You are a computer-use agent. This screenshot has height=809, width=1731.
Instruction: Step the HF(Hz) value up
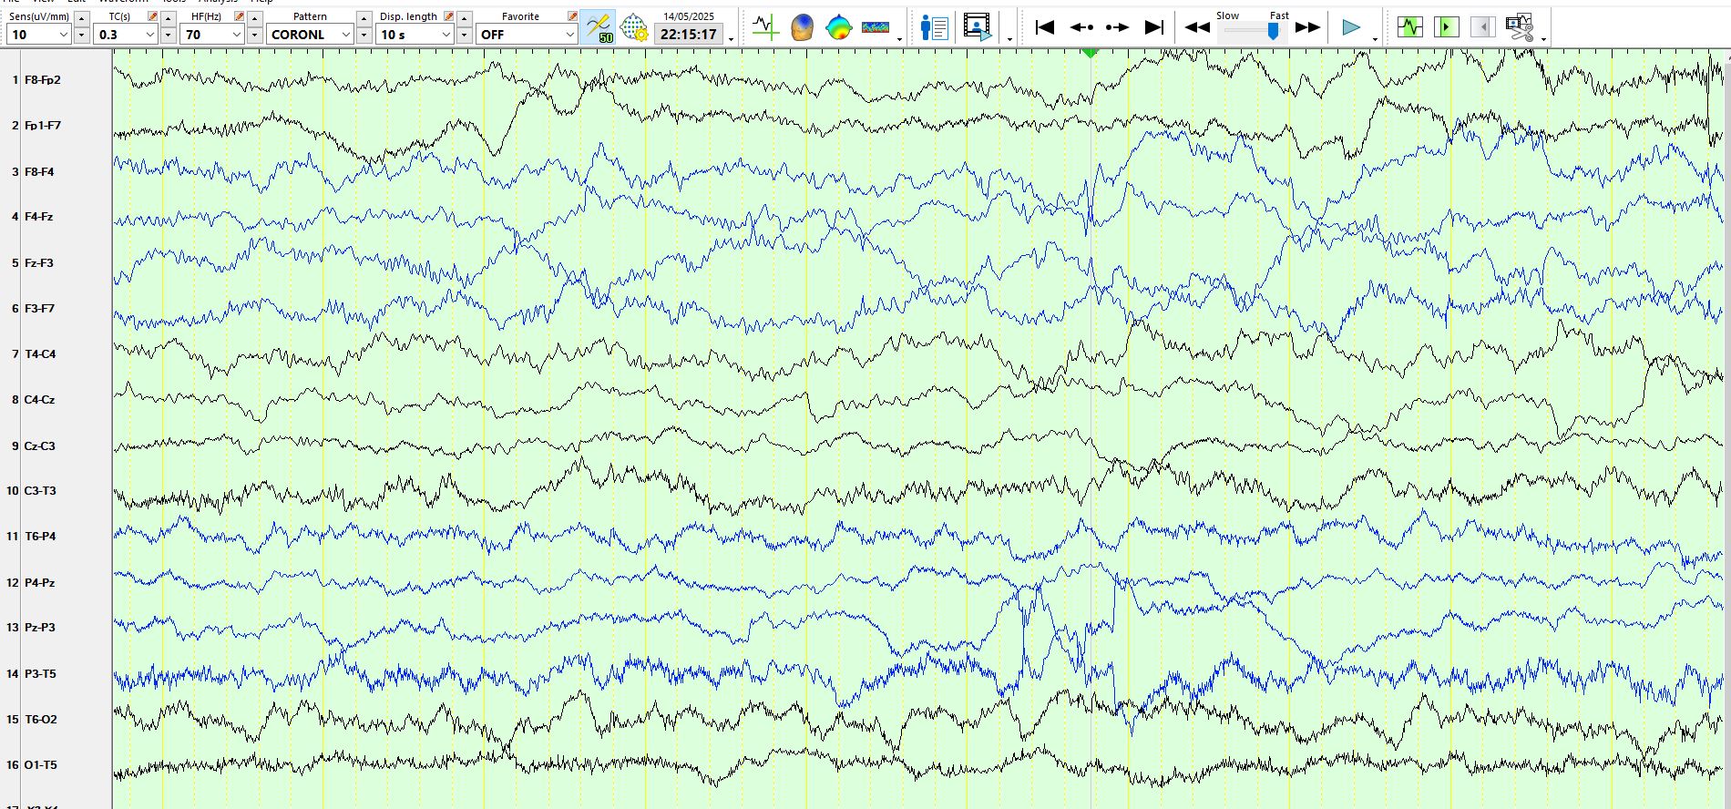tap(255, 18)
